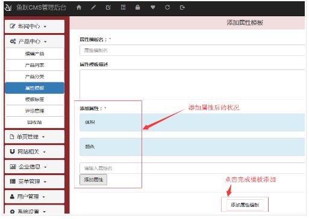Viewport: 309px width, 219px height.
Task: Open 产品列表 submenu item
Action: [x=34, y=65]
